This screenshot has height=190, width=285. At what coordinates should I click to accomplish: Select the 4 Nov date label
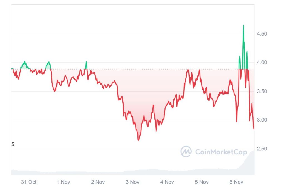pos(167,182)
